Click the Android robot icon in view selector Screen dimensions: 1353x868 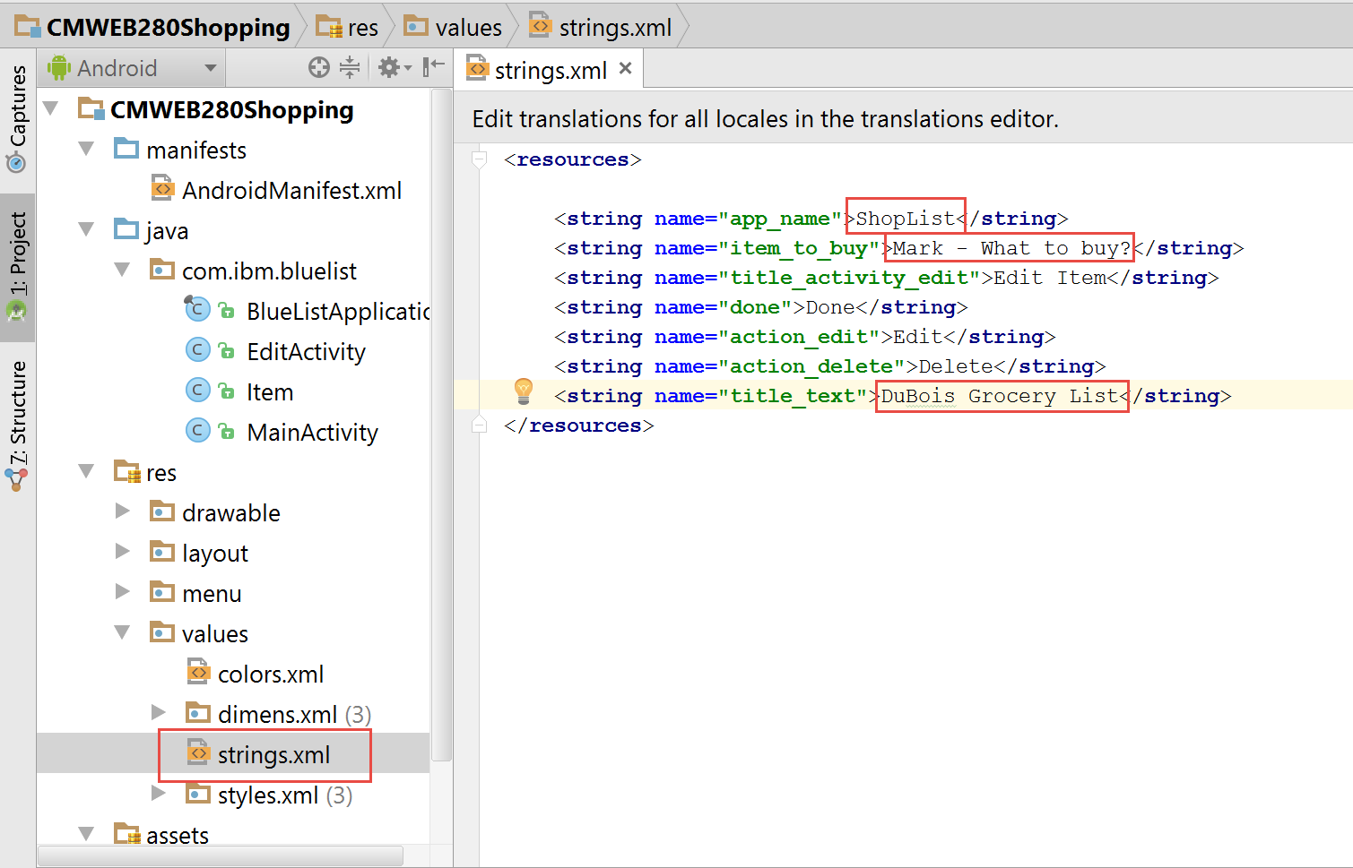click(59, 67)
